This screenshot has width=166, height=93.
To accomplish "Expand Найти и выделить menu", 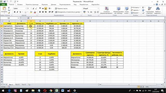I will (158, 10).
